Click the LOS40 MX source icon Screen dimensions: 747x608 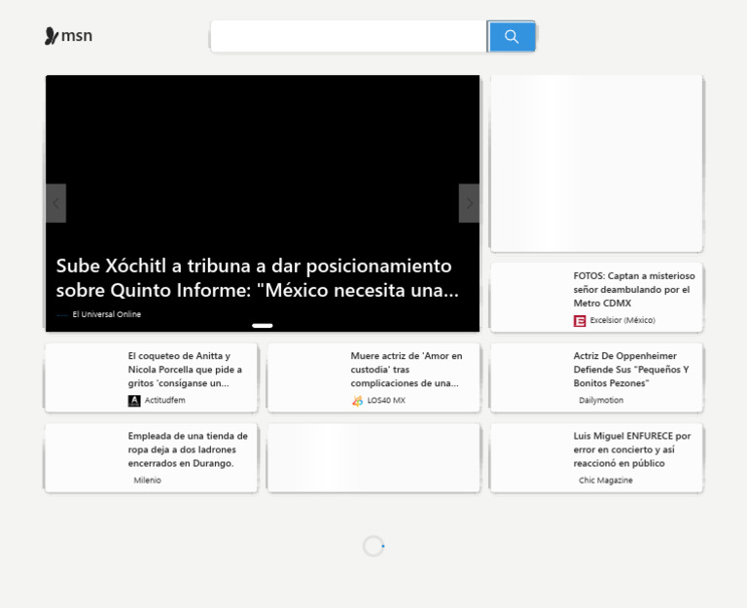pos(357,401)
